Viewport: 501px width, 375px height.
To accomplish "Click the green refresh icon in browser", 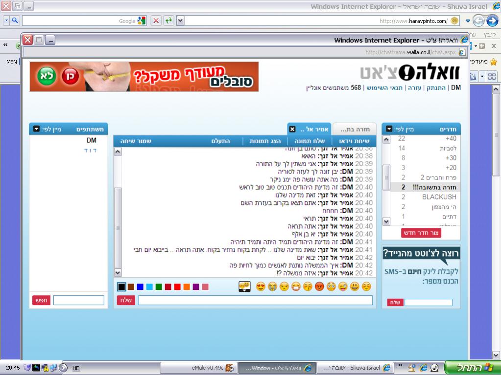I will 168,21.
